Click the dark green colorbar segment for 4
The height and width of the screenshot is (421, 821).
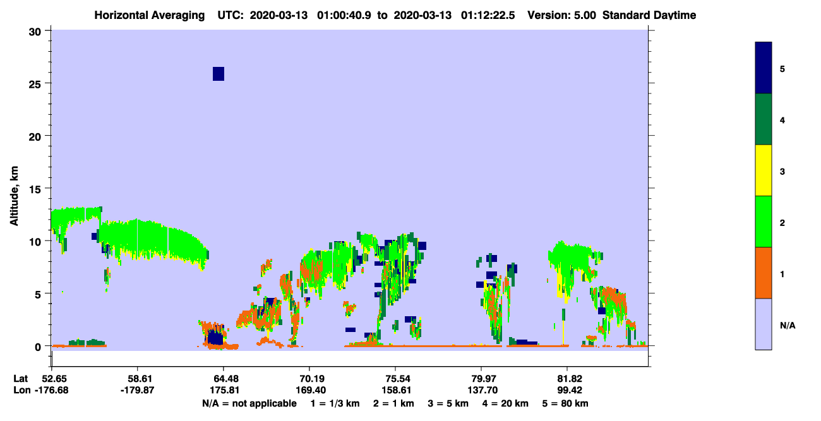(x=764, y=119)
